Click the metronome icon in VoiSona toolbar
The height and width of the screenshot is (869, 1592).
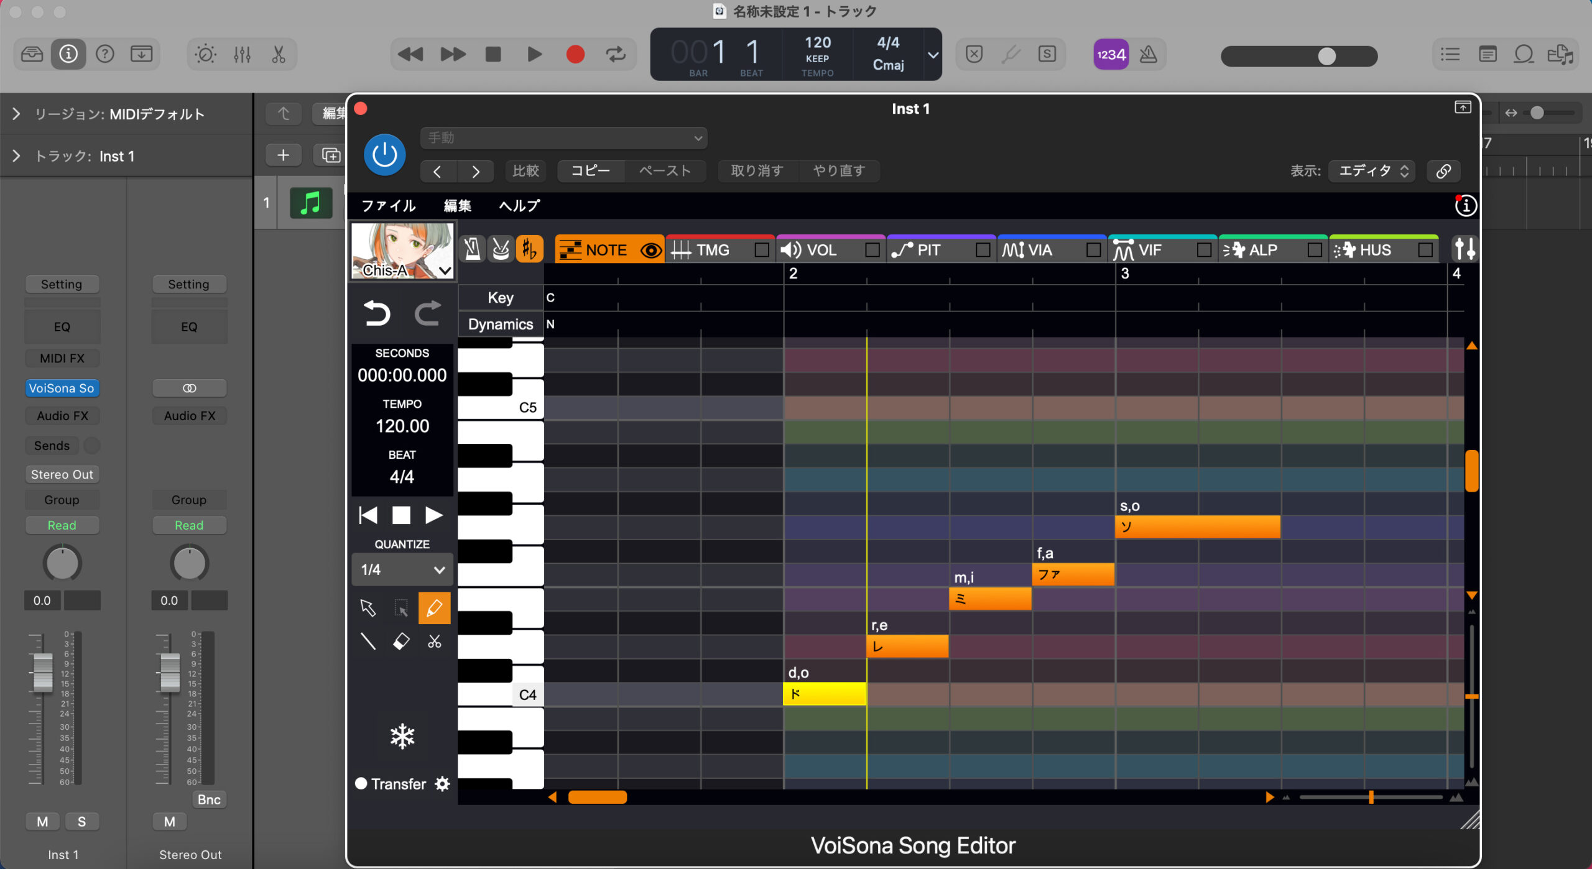point(472,250)
